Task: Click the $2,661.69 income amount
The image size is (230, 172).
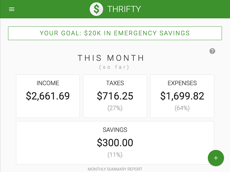Action: click(x=48, y=96)
